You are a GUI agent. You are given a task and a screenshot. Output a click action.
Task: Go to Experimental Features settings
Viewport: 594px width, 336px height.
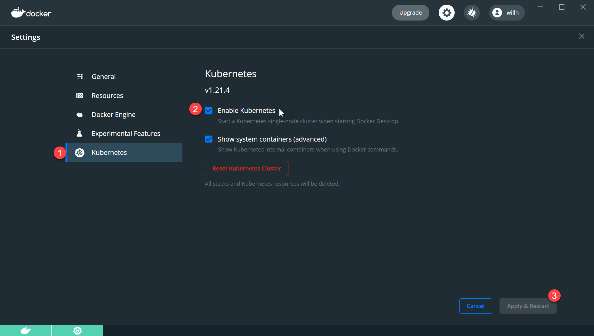(x=124, y=133)
